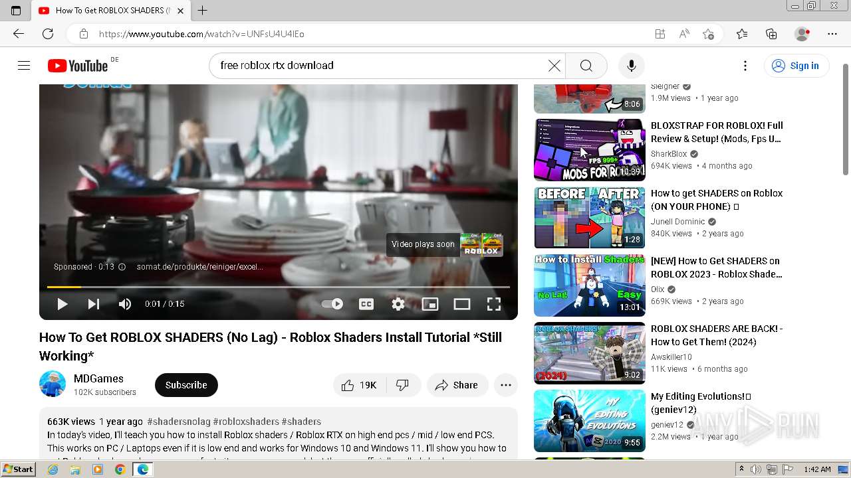Open YouTube settings three-dot menu
The image size is (851, 478).
coord(745,66)
